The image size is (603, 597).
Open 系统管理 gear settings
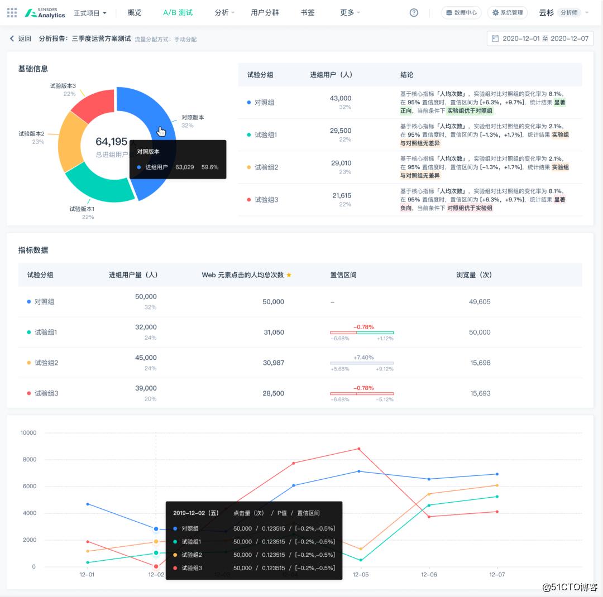(507, 13)
